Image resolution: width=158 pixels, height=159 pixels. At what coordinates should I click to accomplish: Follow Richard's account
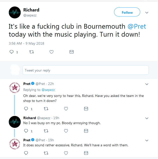[x=127, y=12]
